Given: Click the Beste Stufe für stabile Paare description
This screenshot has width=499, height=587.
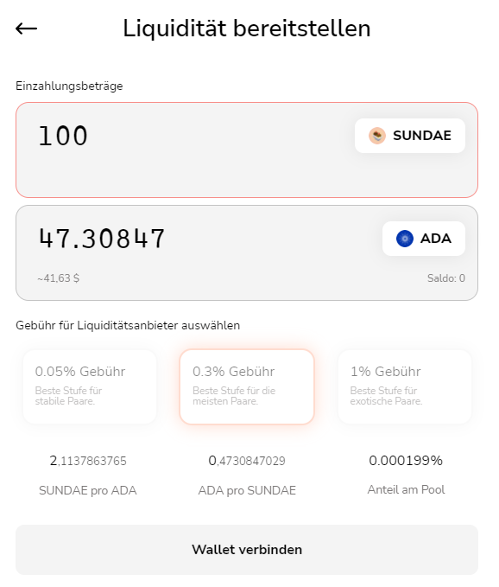Looking at the screenshot, I should (68, 396).
